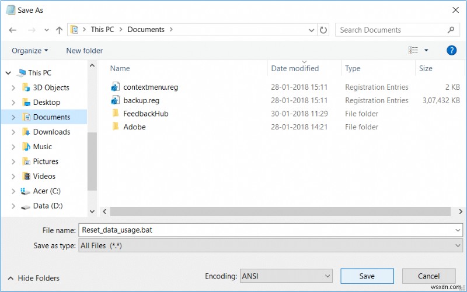Select Data (D:) drive

click(48, 206)
